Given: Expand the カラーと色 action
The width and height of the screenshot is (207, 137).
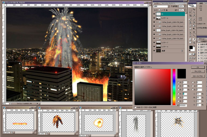Looking at the screenshot, I should [x=199, y=50].
